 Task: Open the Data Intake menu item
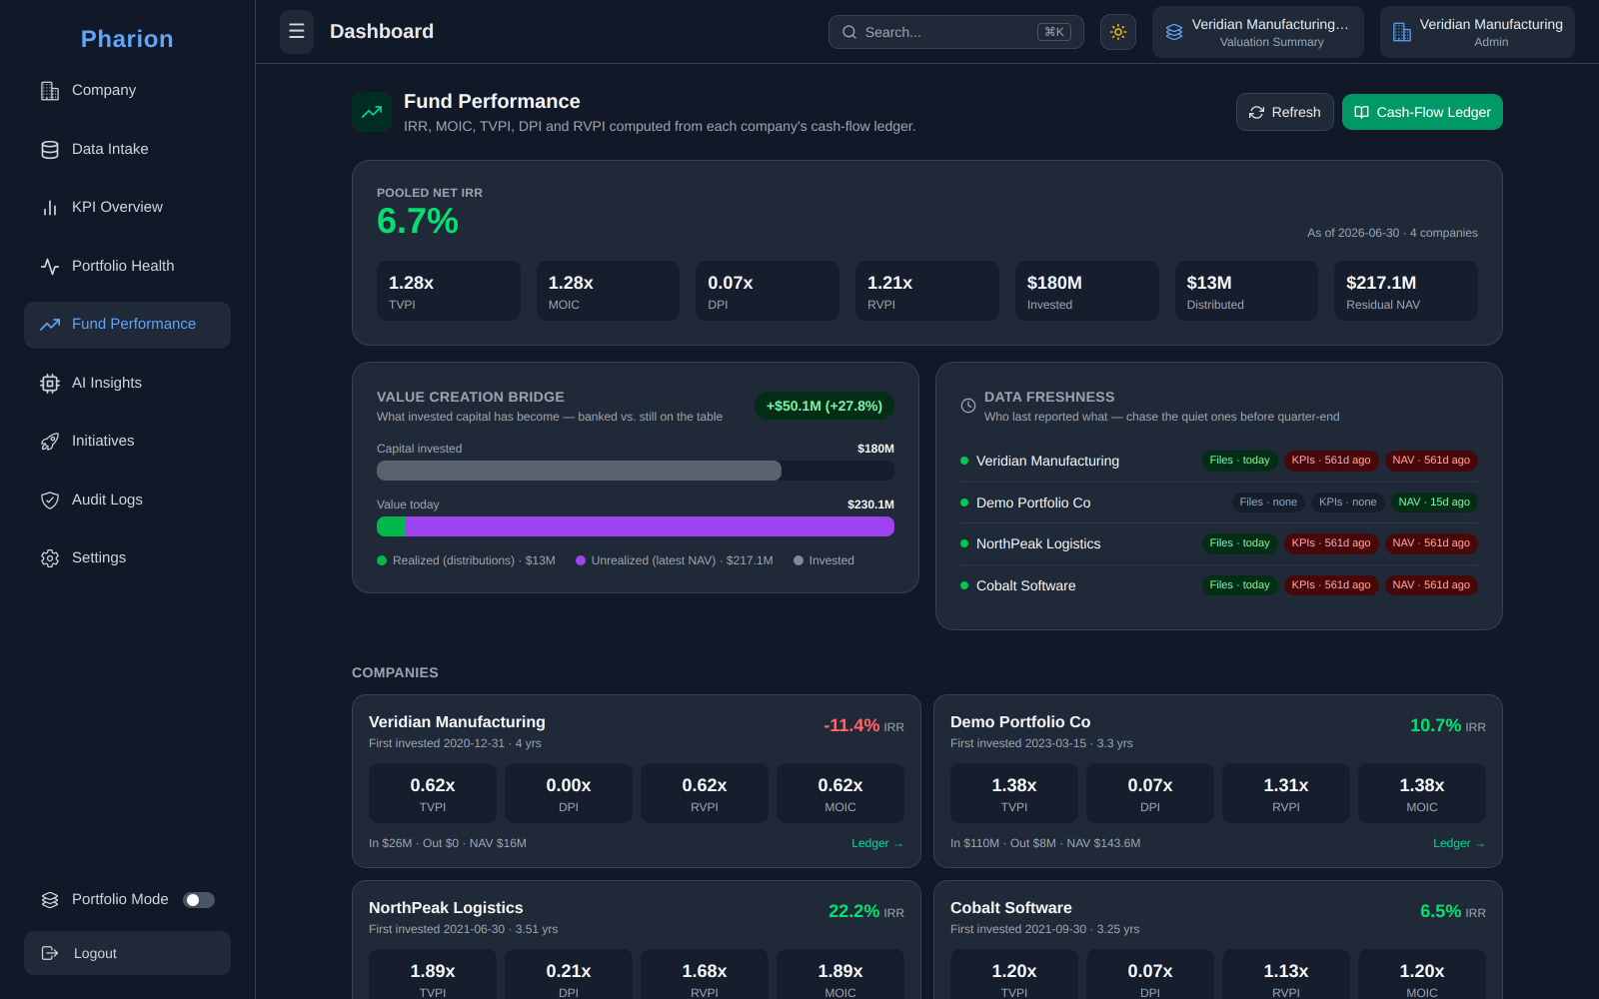tap(127, 150)
